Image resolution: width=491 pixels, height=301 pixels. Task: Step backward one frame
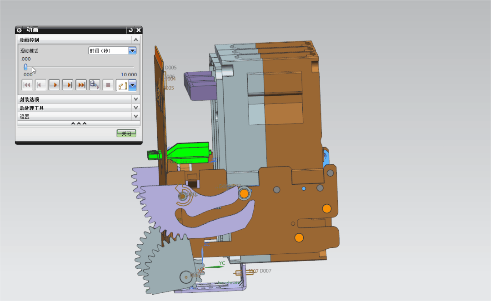pyautogui.click(x=41, y=85)
